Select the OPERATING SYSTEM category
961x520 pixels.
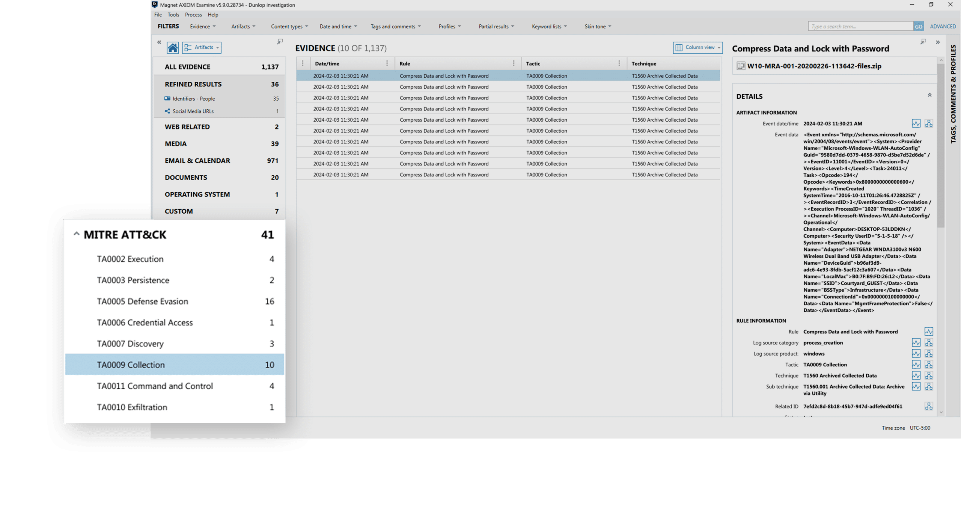point(220,194)
